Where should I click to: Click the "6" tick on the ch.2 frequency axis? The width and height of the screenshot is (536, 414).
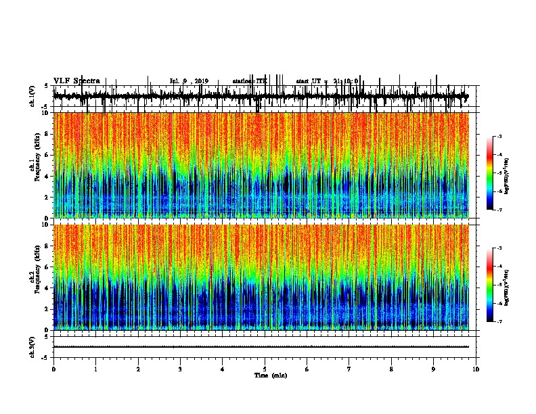pos(47,267)
